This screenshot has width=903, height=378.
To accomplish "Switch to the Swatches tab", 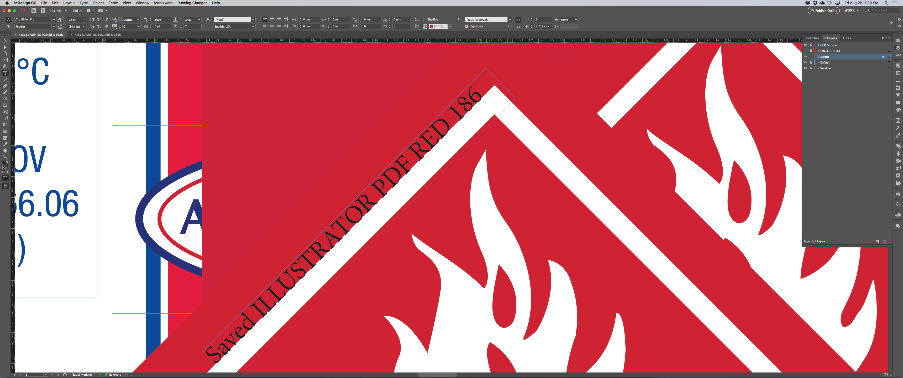I will (812, 38).
